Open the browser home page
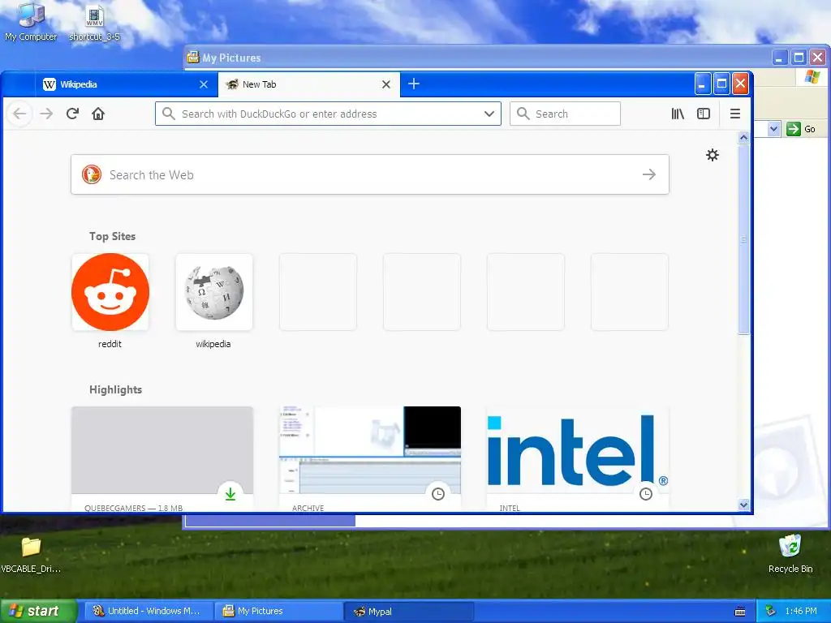 click(x=98, y=114)
